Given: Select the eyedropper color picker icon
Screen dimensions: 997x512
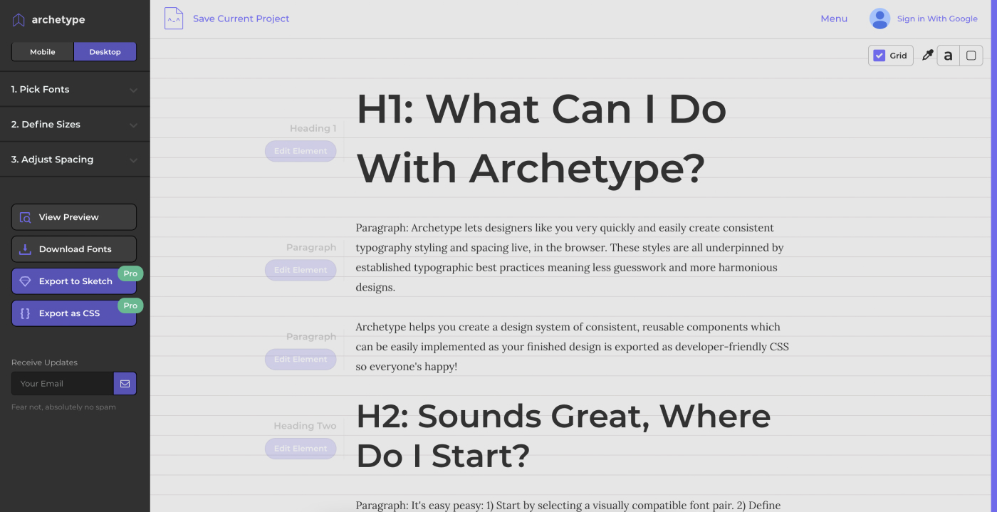Looking at the screenshot, I should point(927,55).
